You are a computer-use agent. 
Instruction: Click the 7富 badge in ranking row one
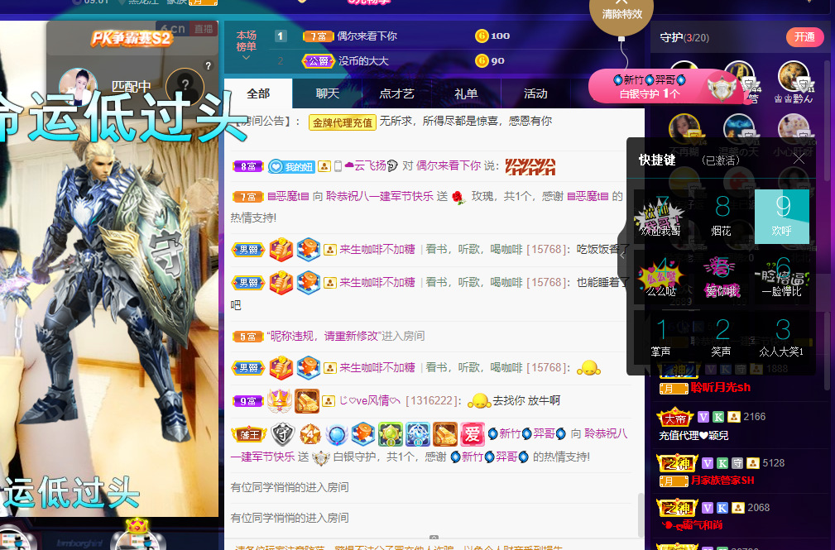(x=318, y=36)
